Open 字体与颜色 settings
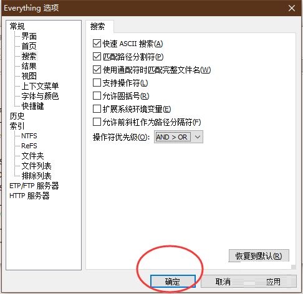Viewport: 303px width, 294px height. pyautogui.click(x=40, y=96)
